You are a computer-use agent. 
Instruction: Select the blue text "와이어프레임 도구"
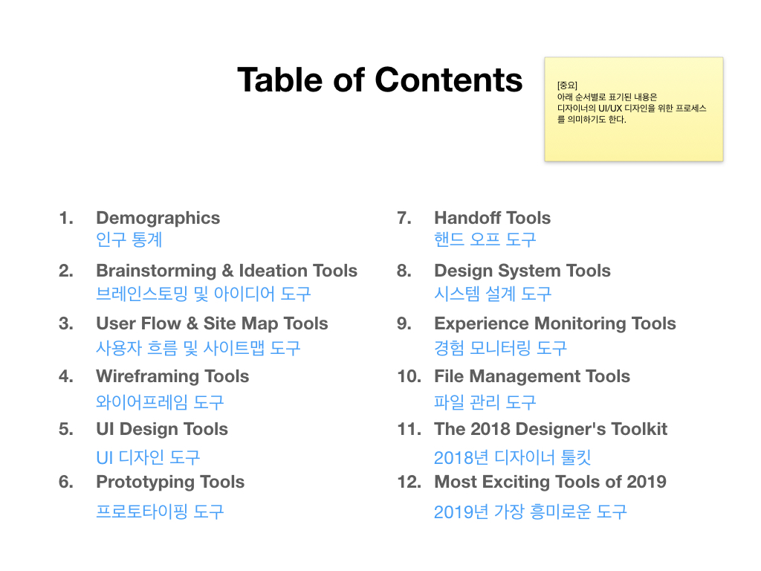pos(160,402)
